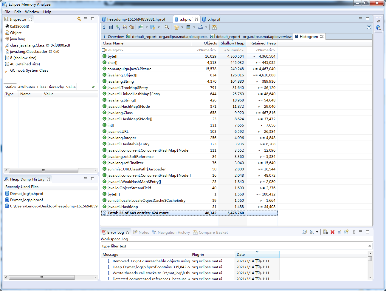Restore the log icon in Error Log

point(346,232)
